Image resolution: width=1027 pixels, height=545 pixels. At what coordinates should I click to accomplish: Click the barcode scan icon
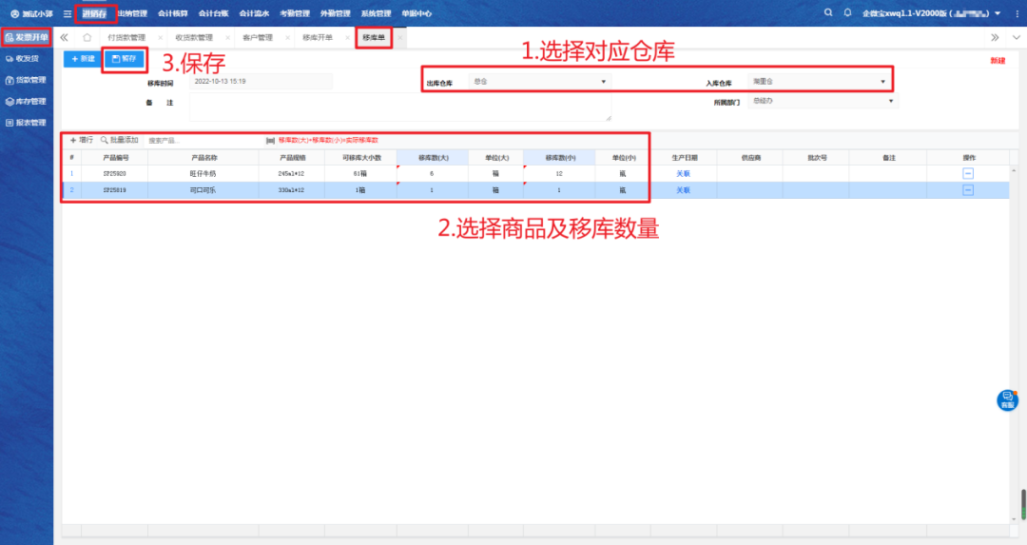[x=270, y=140]
